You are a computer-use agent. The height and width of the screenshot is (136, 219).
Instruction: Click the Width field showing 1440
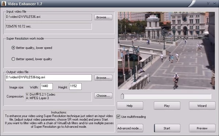(x=47, y=86)
